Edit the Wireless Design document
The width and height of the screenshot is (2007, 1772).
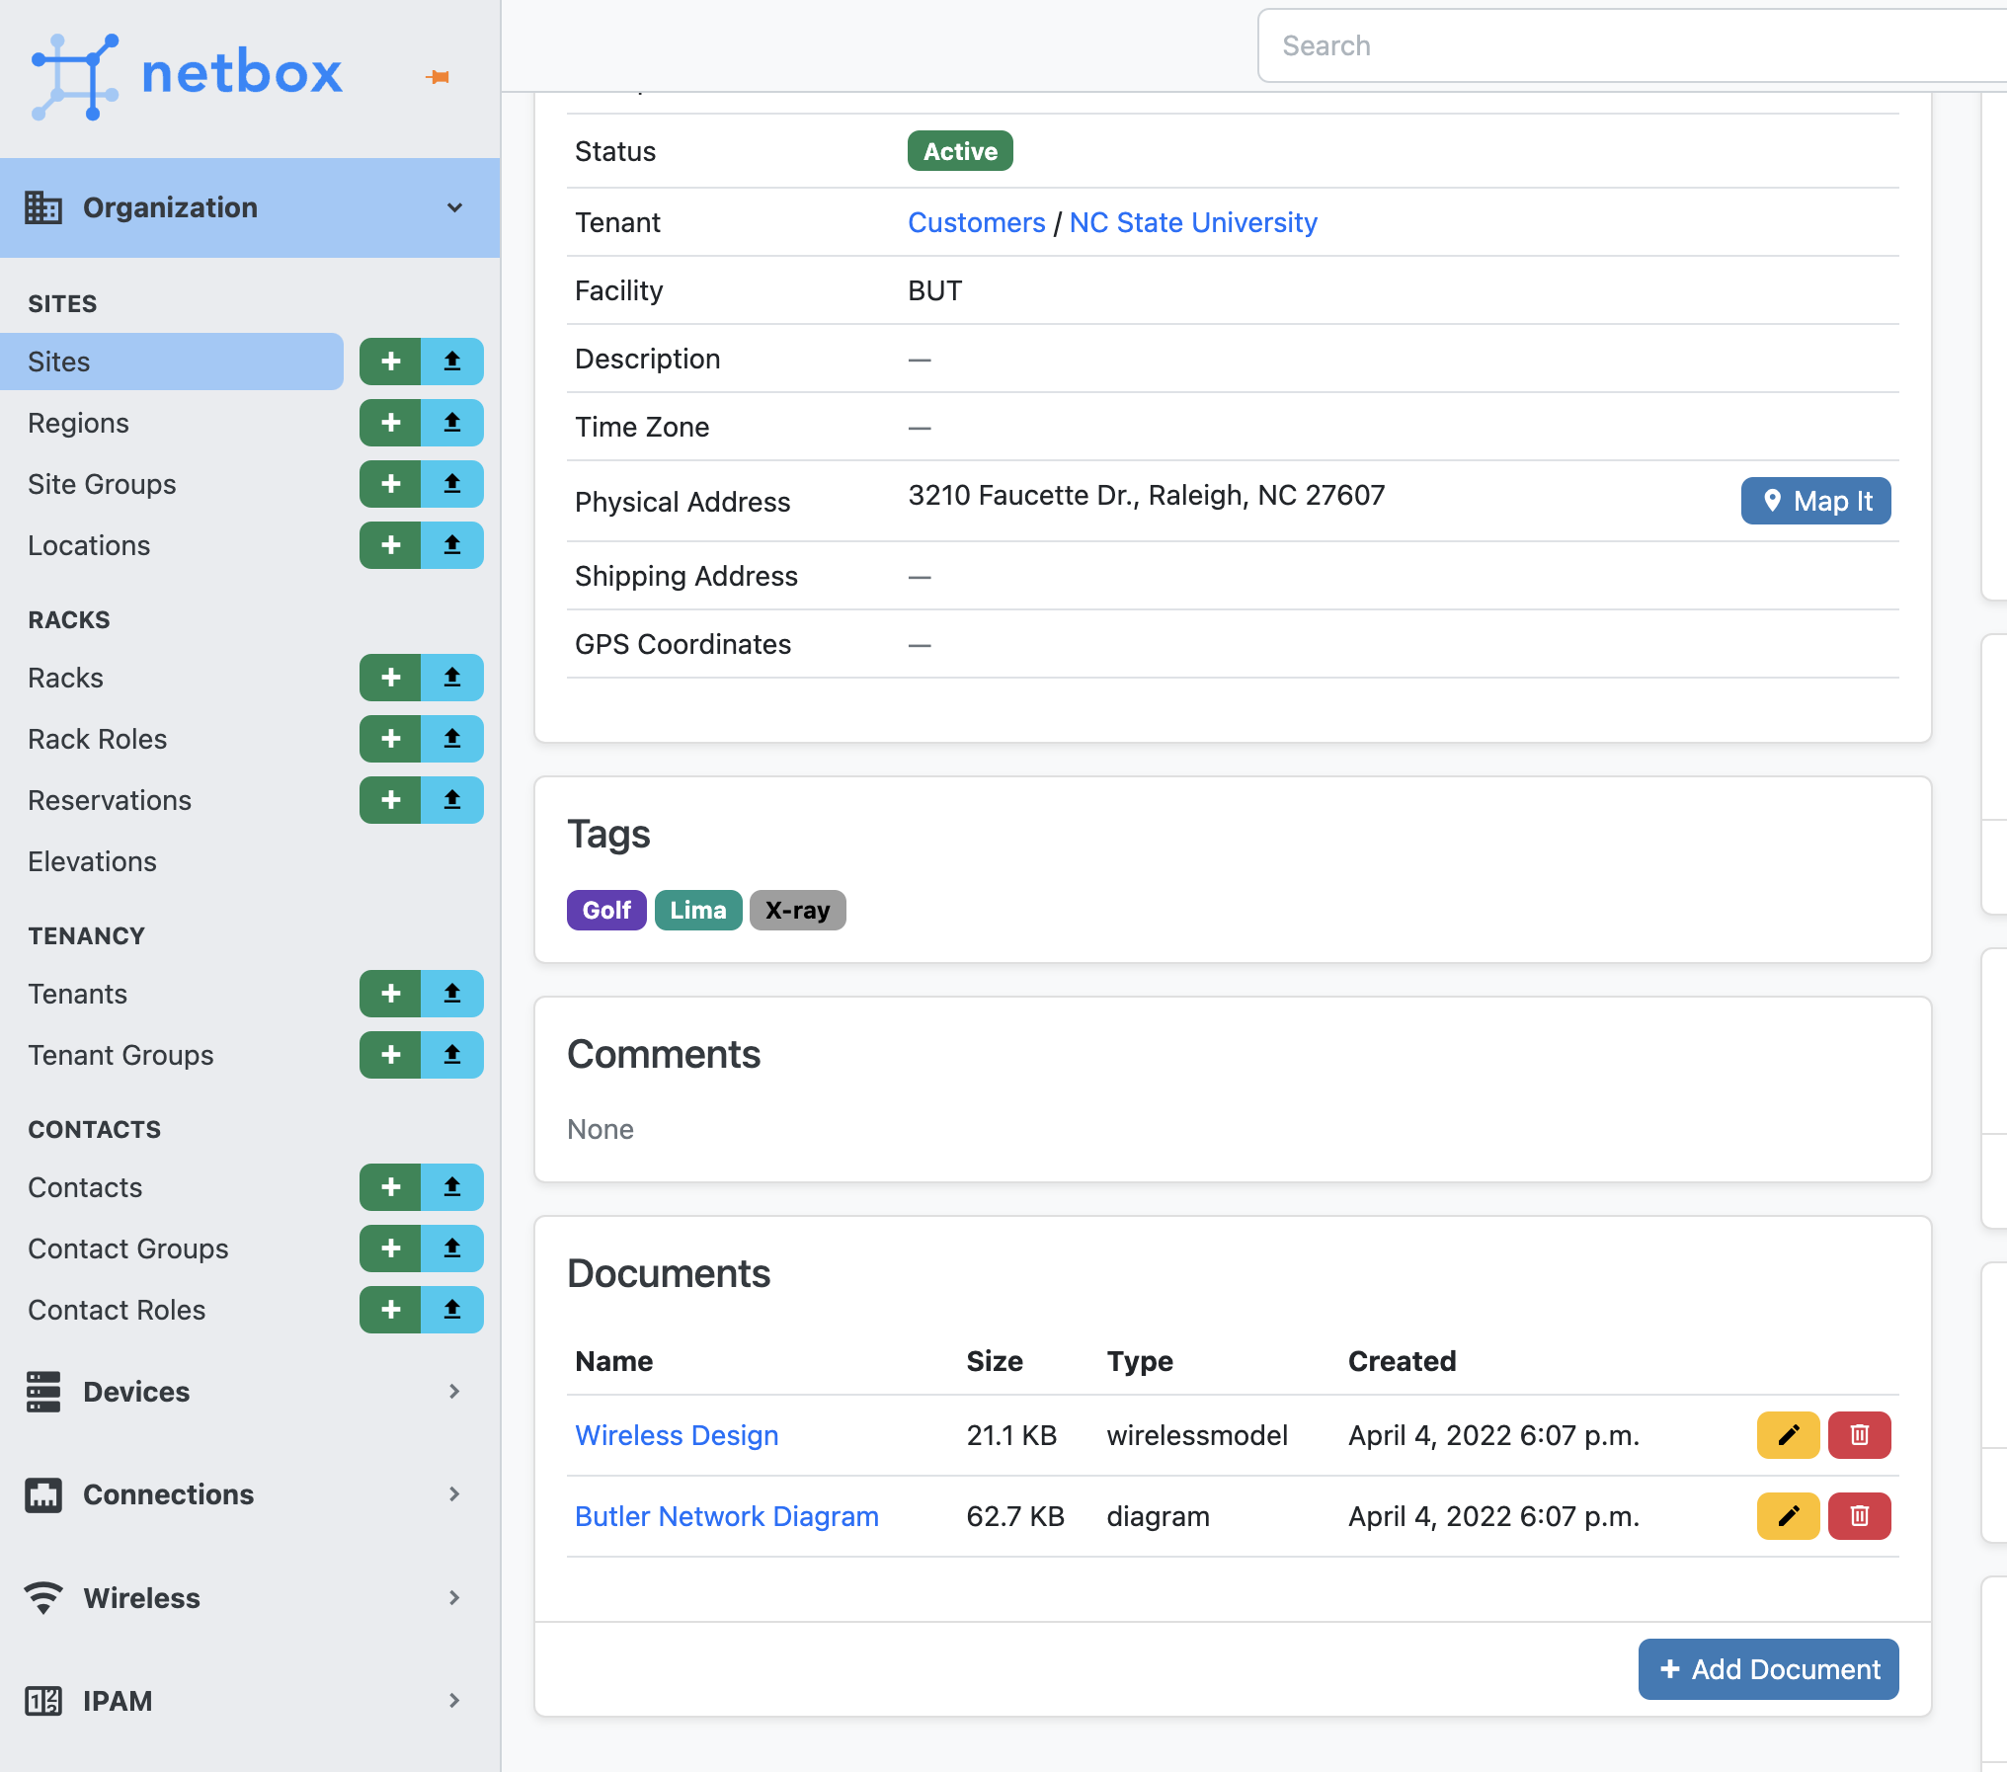1788,1435
